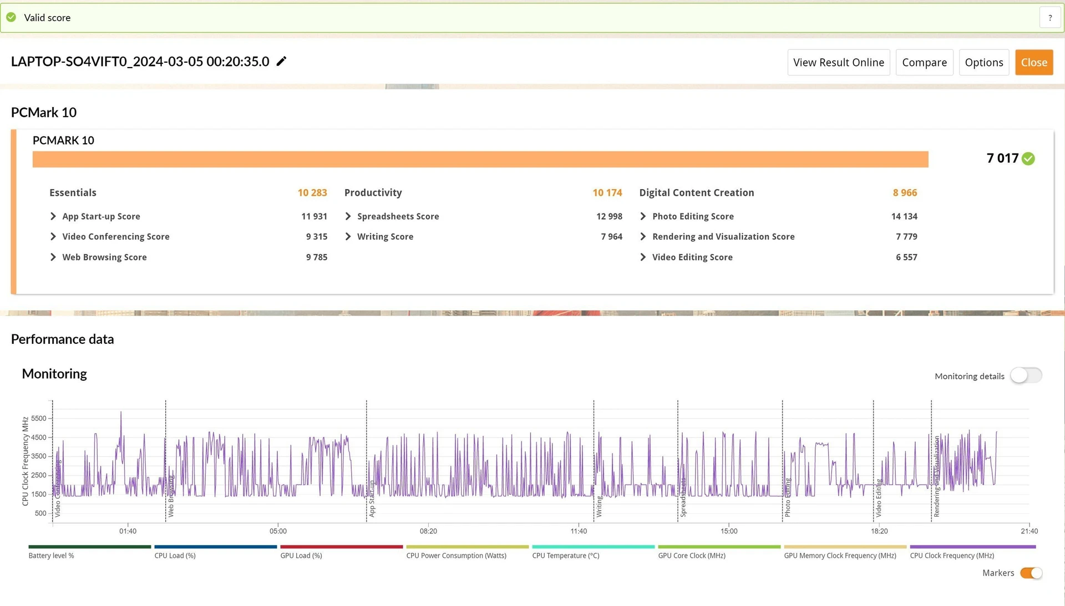Open View Result Online

pyautogui.click(x=838, y=62)
